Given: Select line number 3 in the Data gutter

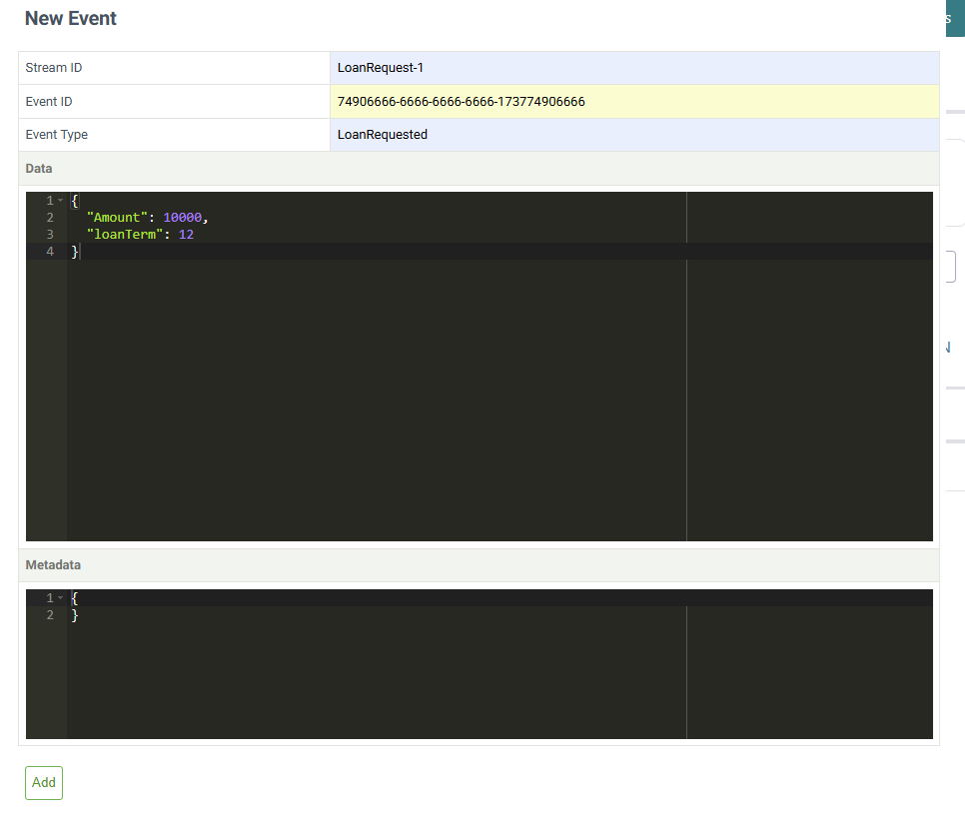Looking at the screenshot, I should [x=49, y=234].
